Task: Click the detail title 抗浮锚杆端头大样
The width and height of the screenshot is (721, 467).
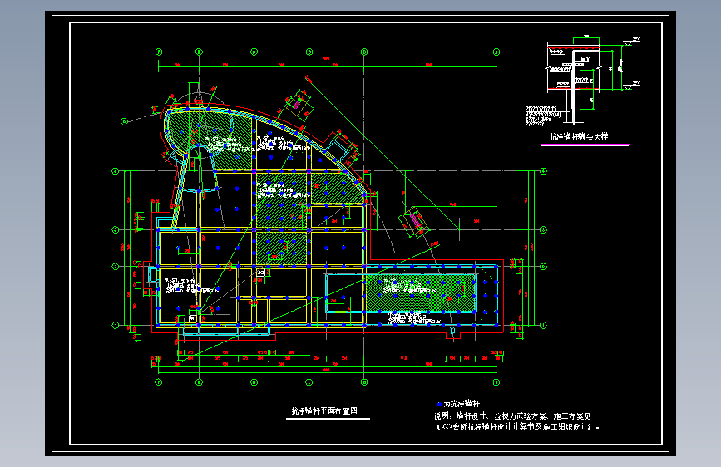Action: click(579, 136)
